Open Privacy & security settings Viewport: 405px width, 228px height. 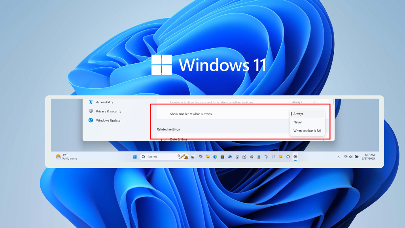(105, 111)
